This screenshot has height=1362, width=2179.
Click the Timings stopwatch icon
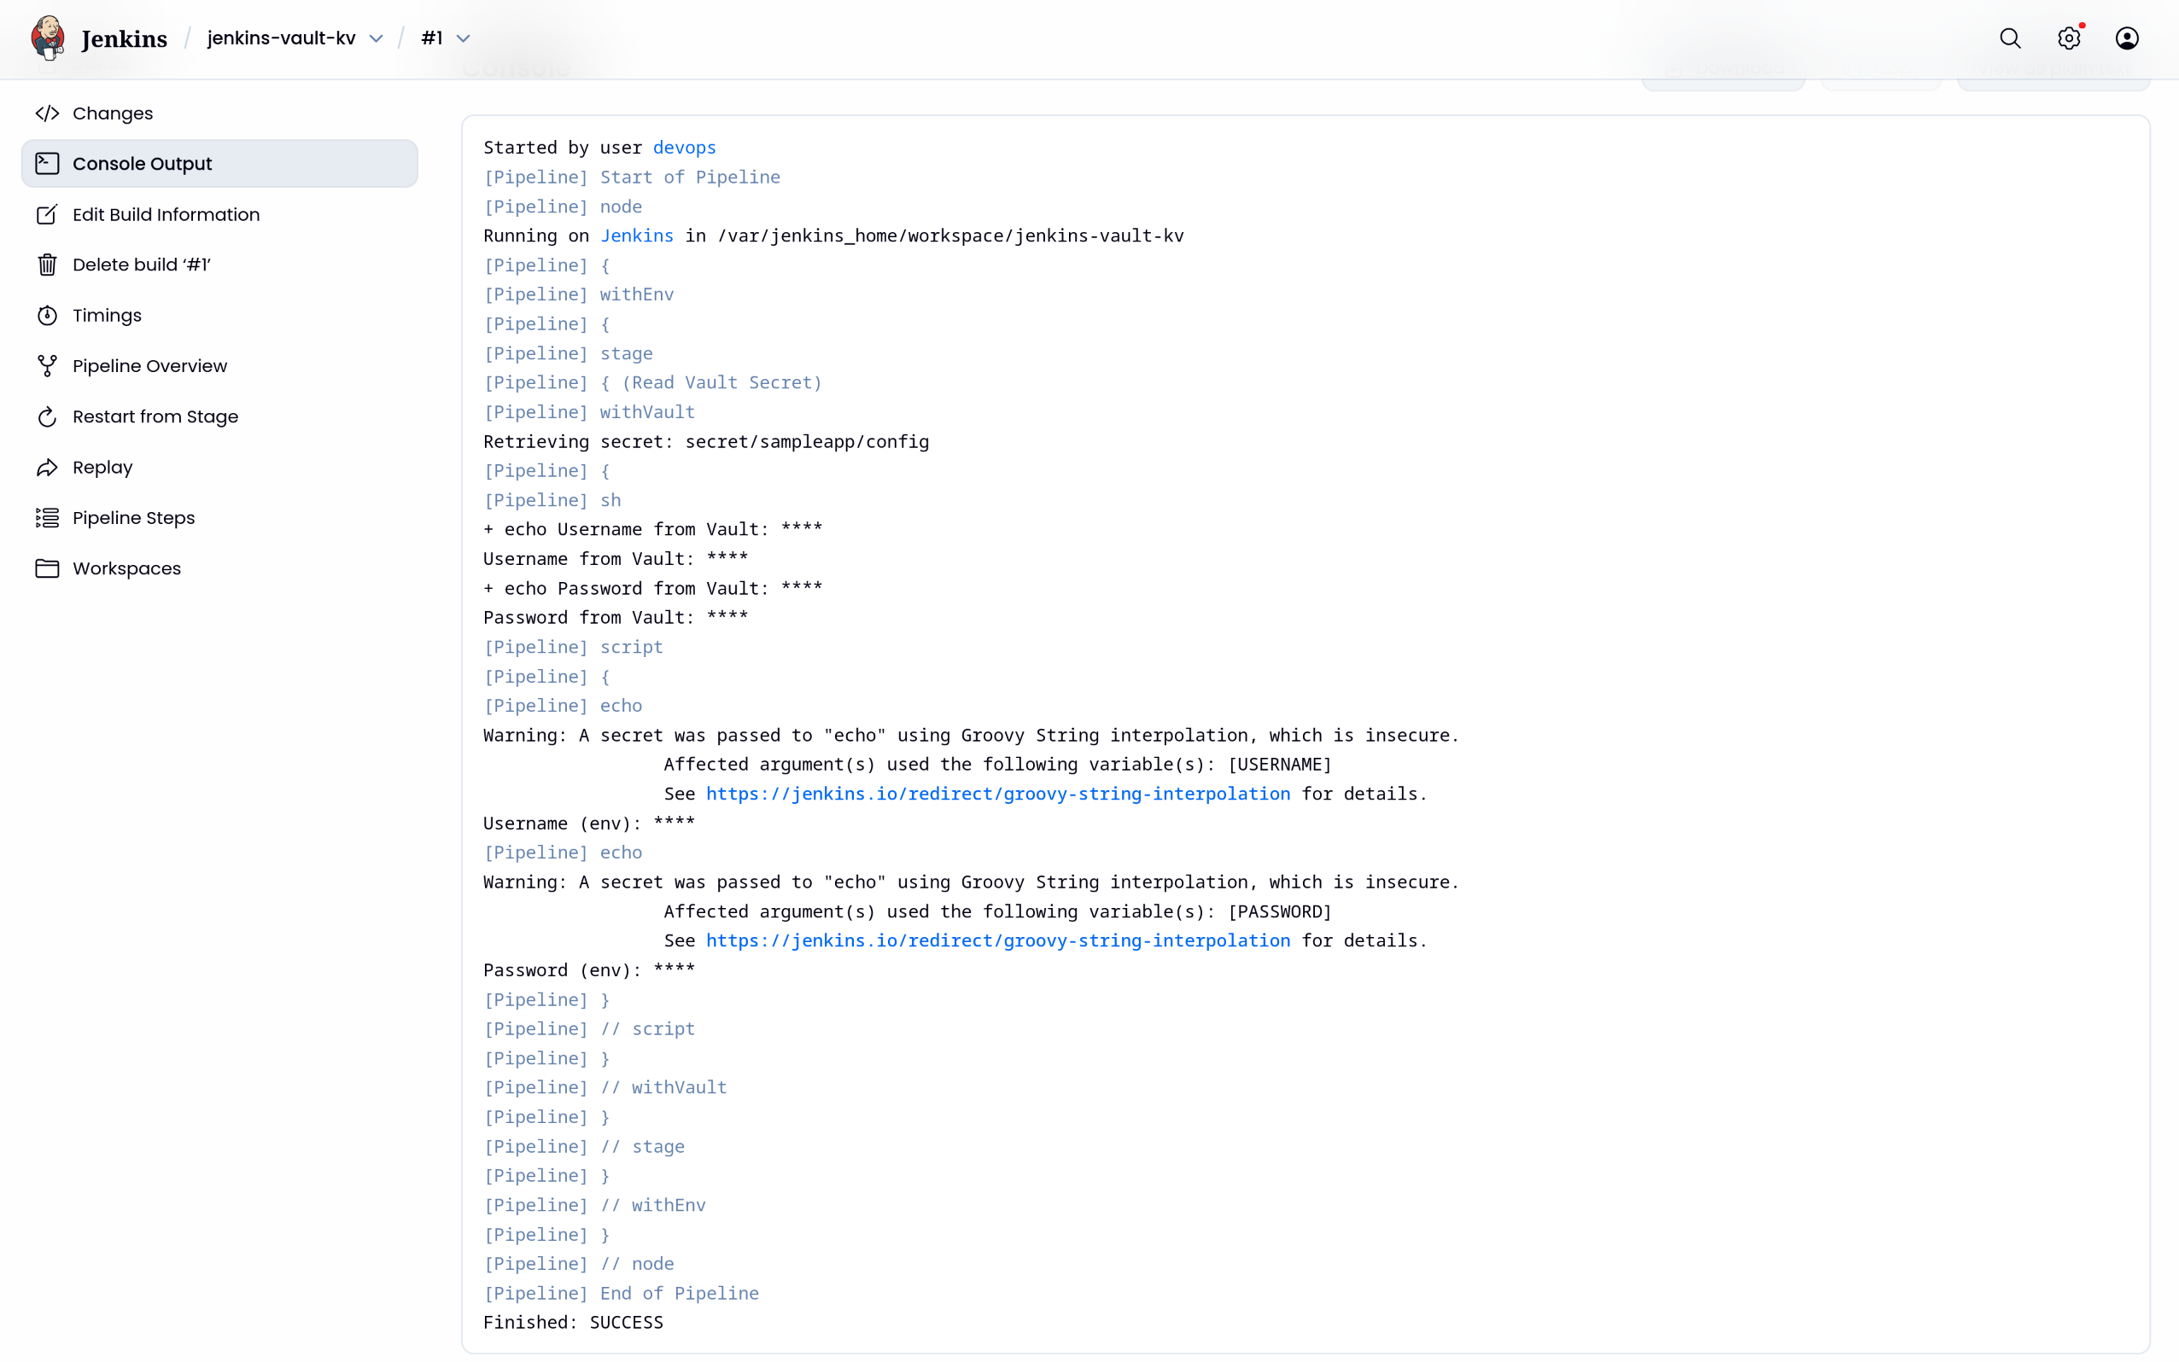47,315
